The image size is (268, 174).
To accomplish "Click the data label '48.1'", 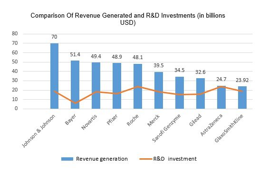I will point(138,57).
